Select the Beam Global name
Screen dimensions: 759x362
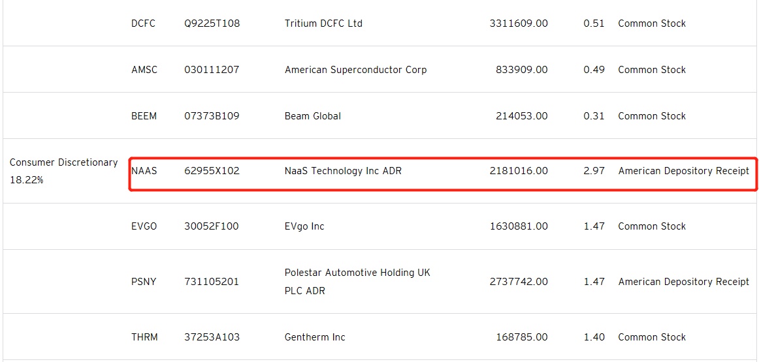point(313,116)
